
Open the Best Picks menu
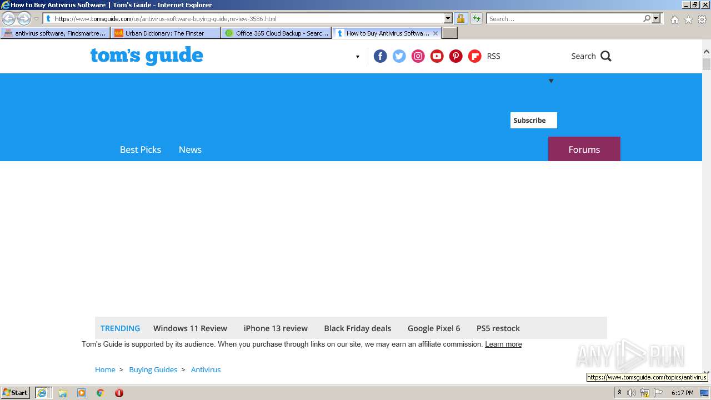141,149
